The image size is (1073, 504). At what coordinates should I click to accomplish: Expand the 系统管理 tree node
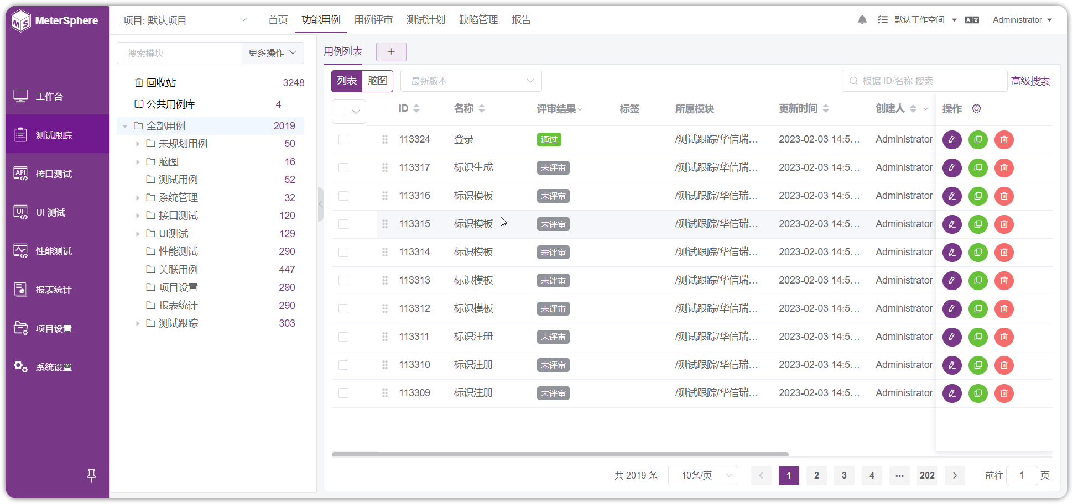tap(138, 198)
